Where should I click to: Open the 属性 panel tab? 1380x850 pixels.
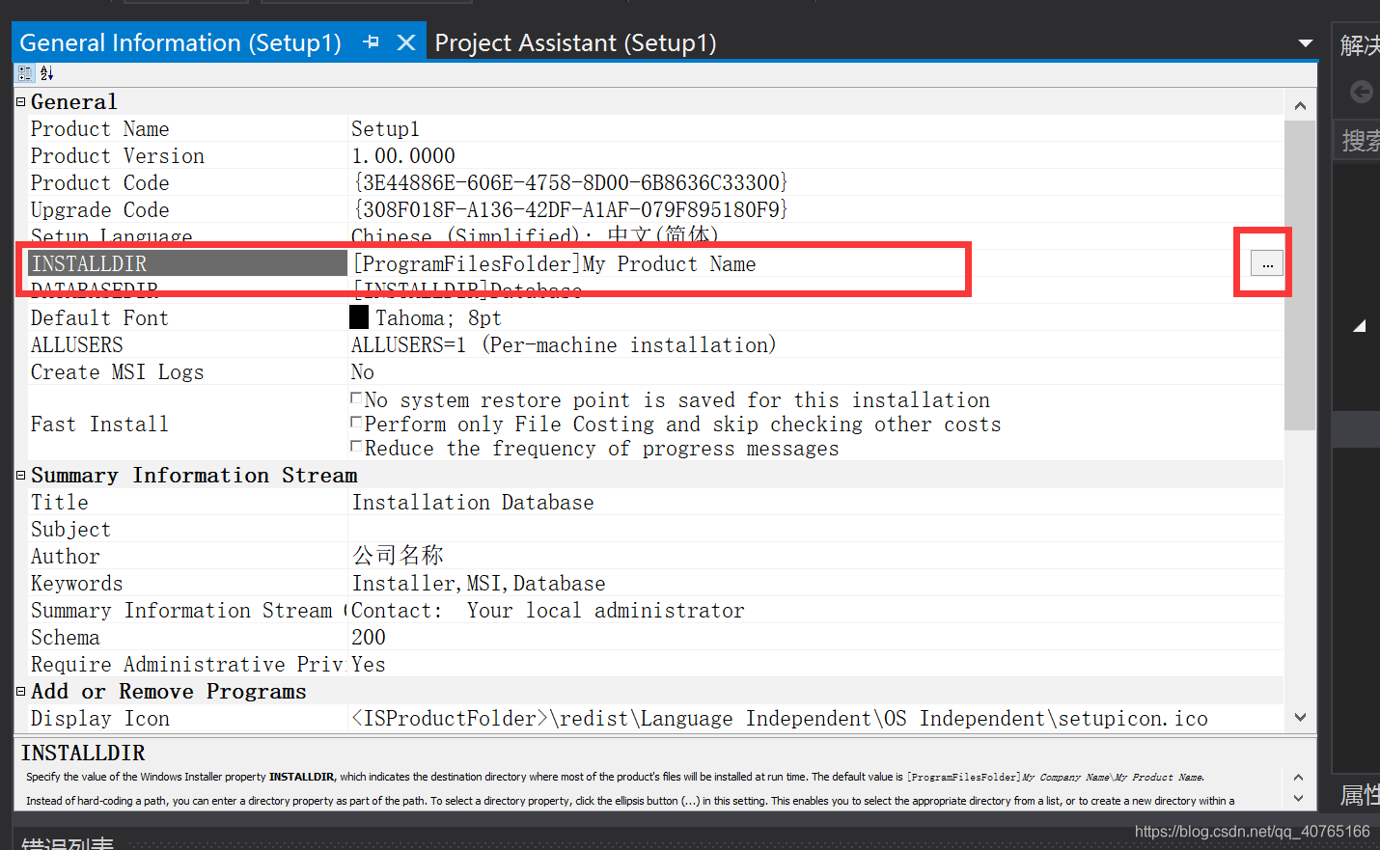[1360, 795]
